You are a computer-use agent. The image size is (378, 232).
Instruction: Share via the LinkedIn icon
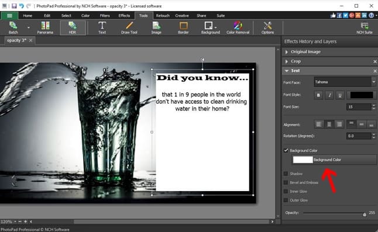(365, 16)
